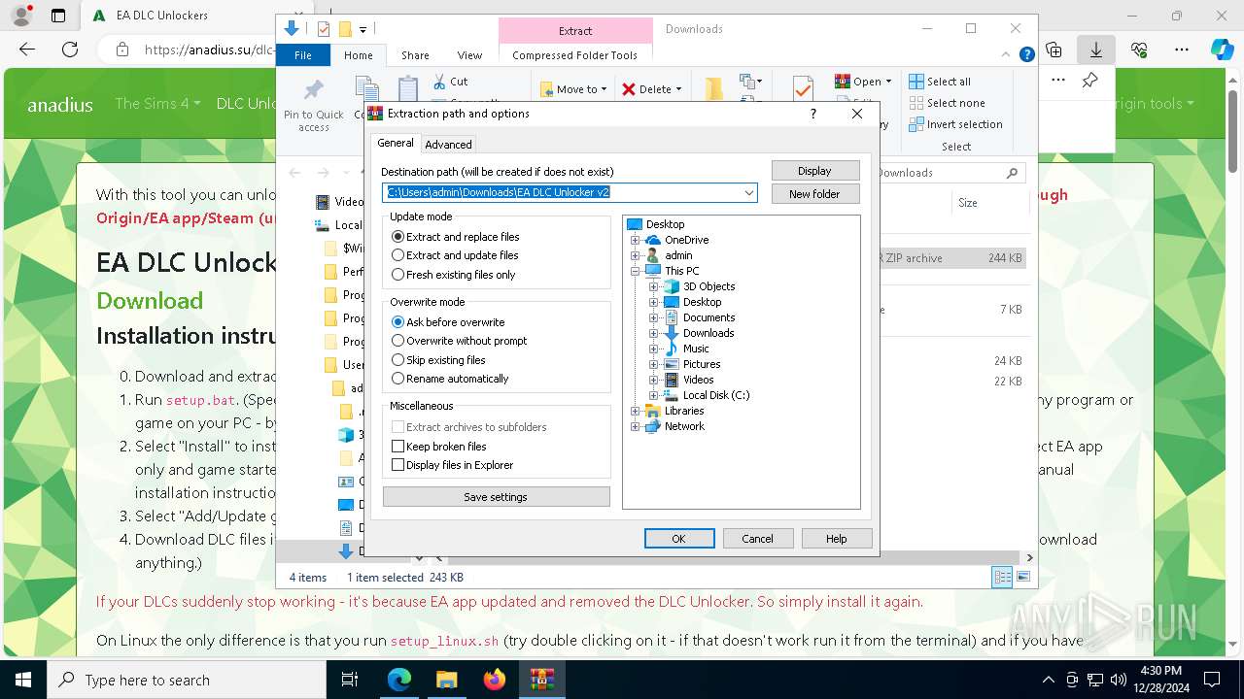The height and width of the screenshot is (699, 1244).
Task: Choose Fresh existing files only
Action: pos(454,275)
